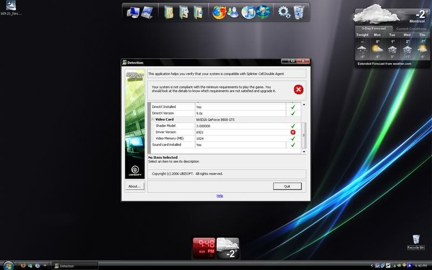Open the Recycle Bin icon in the top dock

299,12
